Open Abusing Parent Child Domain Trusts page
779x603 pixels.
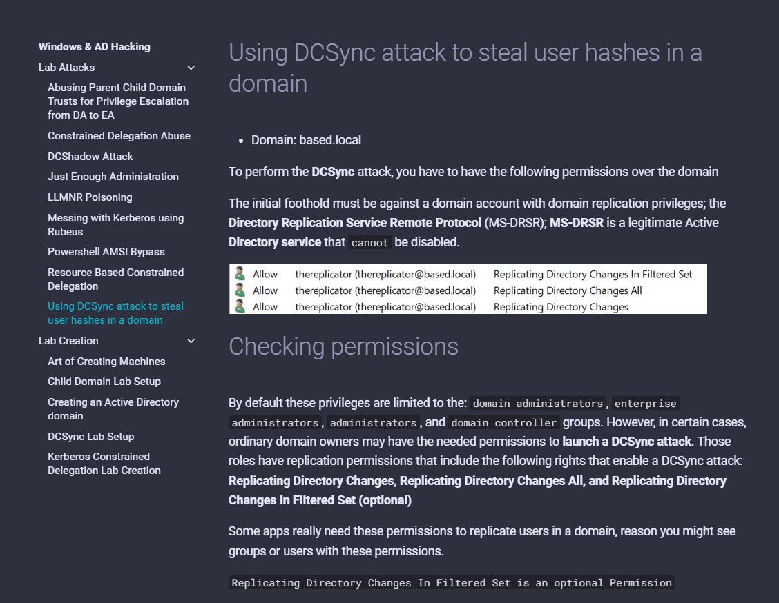click(x=118, y=101)
